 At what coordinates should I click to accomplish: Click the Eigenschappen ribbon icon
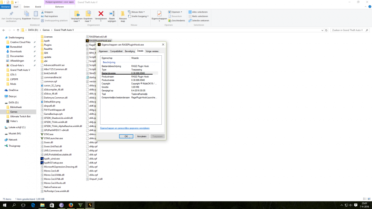tap(159, 15)
